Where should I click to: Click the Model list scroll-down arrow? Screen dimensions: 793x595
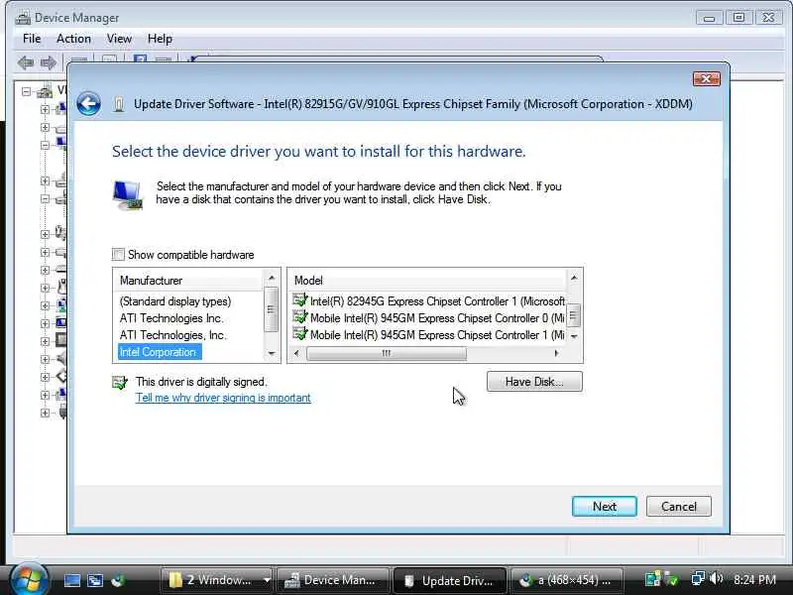click(x=574, y=336)
